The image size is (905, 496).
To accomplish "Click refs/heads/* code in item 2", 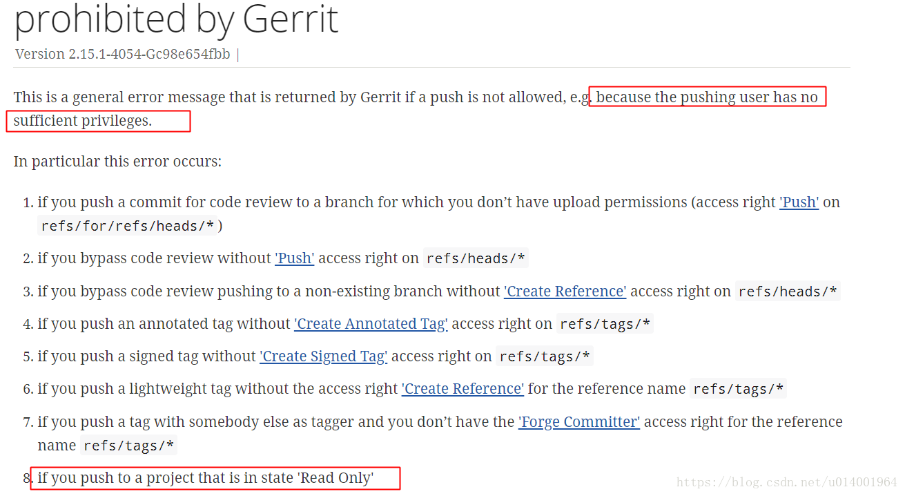I will click(476, 259).
